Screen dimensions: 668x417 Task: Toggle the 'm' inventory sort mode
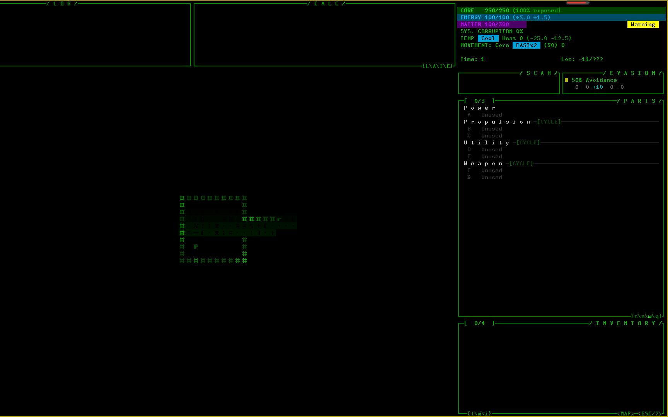pyautogui.click(x=480, y=414)
